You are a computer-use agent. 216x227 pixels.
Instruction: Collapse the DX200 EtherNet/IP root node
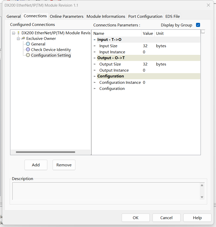(14, 33)
